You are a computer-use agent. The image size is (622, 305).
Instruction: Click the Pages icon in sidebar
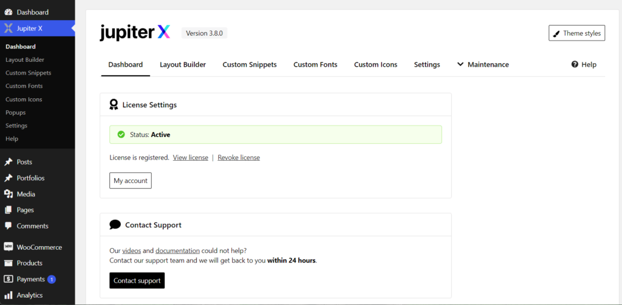pyautogui.click(x=9, y=210)
